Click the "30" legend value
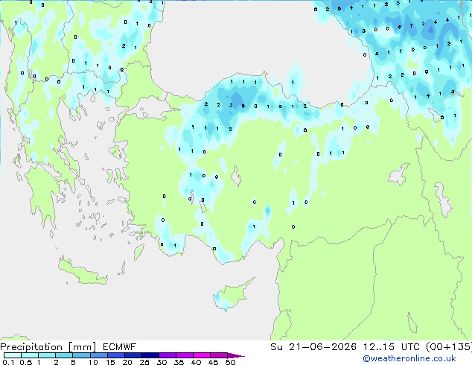Screen dimensions: 472x365 162,362
